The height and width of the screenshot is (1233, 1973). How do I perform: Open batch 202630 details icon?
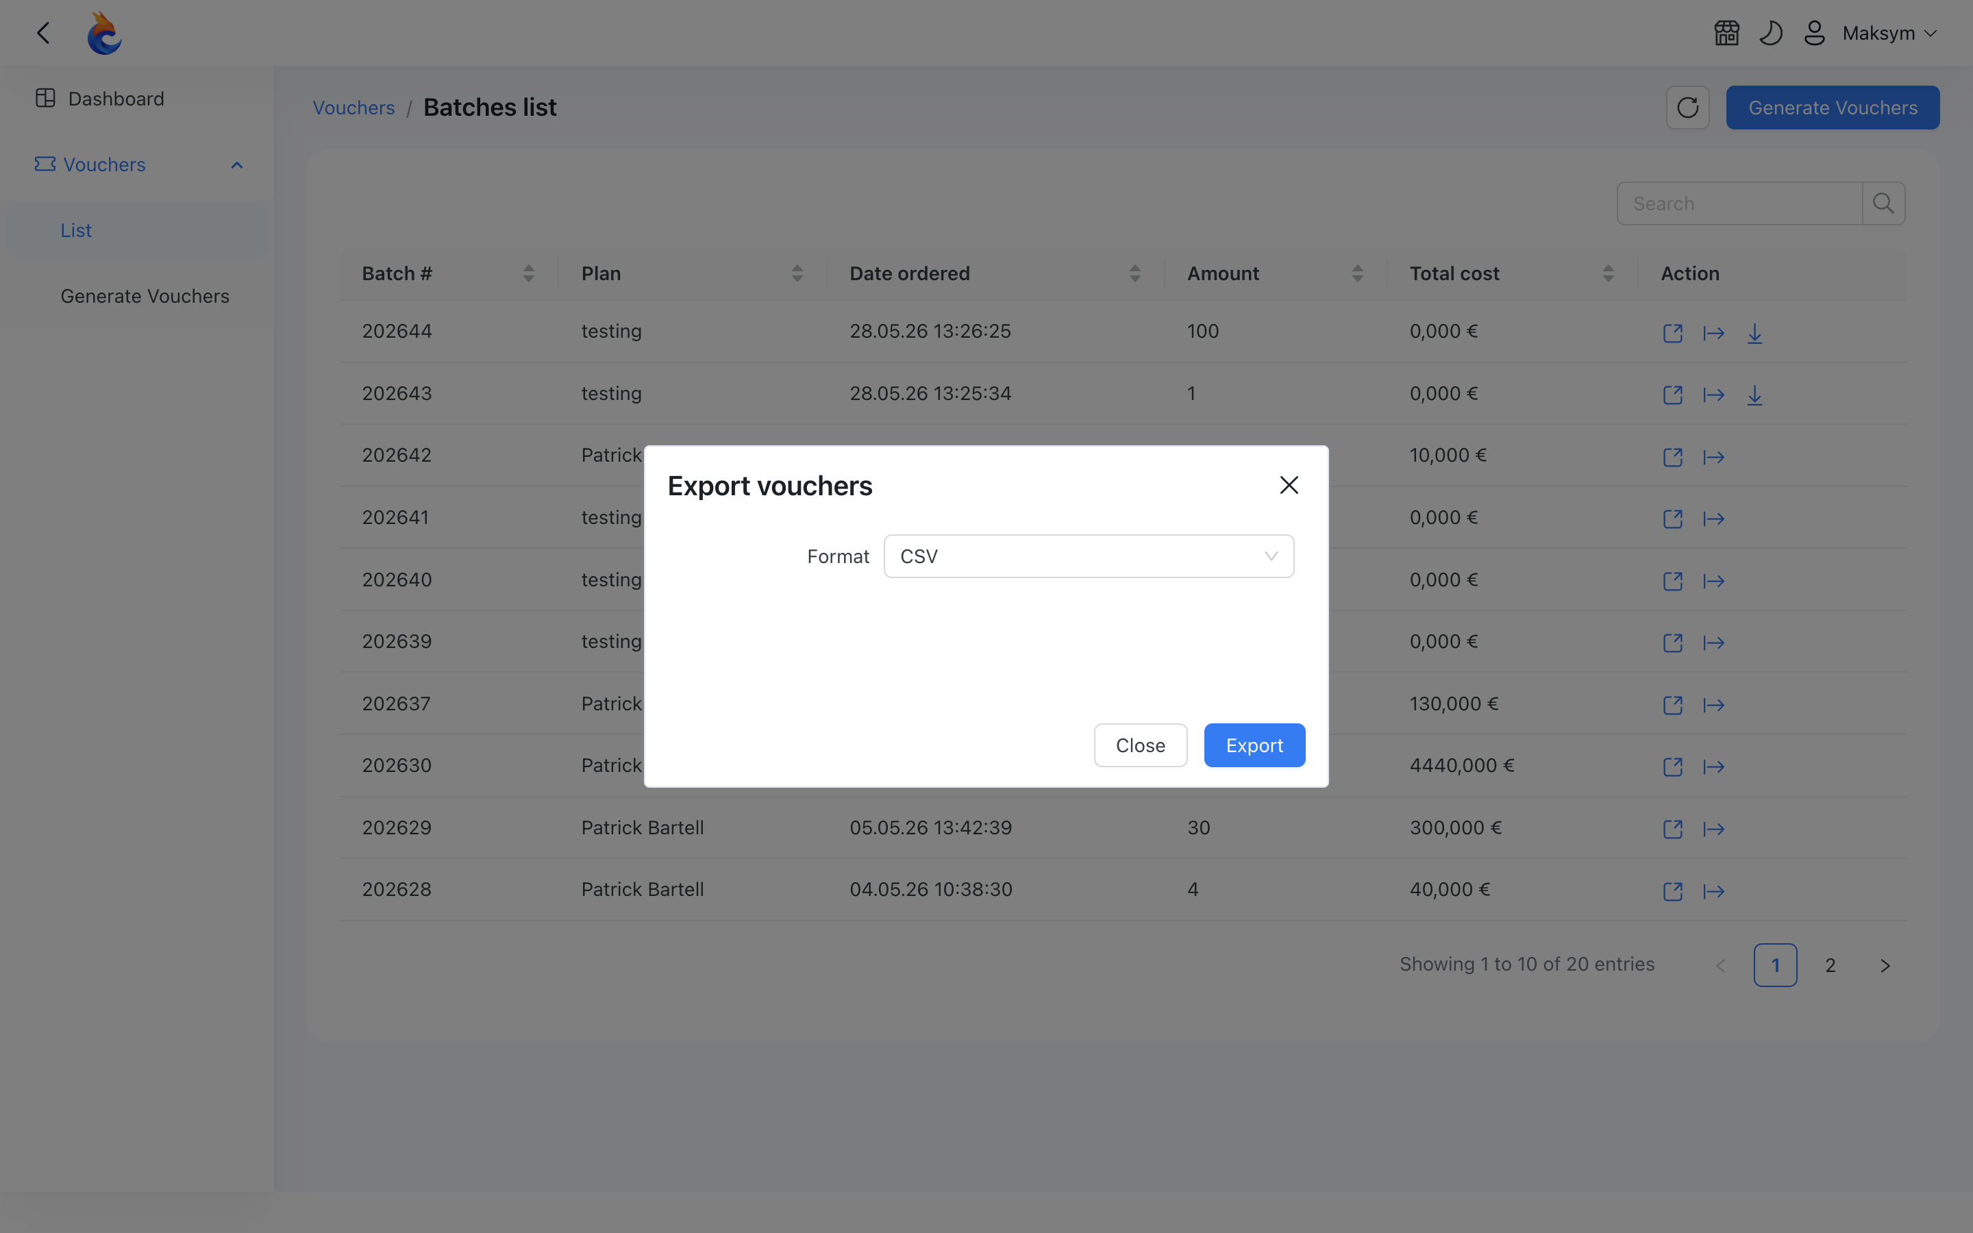point(1673,767)
